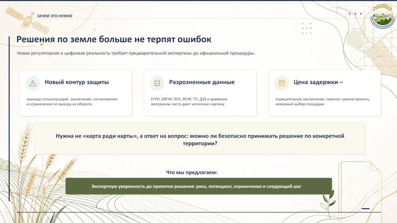Click the subtitle starting with Новая регуляторная и цифровая реальность

coord(136,53)
